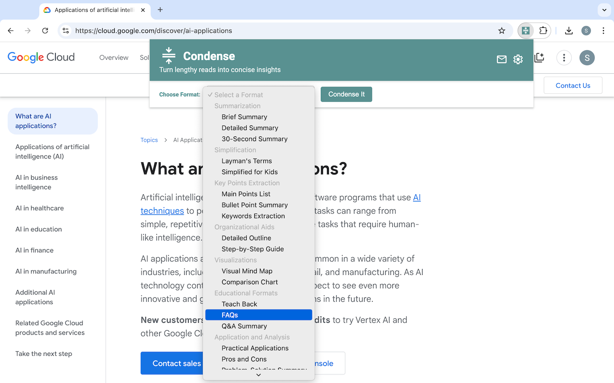Select Practical Applications format
Image resolution: width=614 pixels, height=383 pixels.
pos(259,348)
